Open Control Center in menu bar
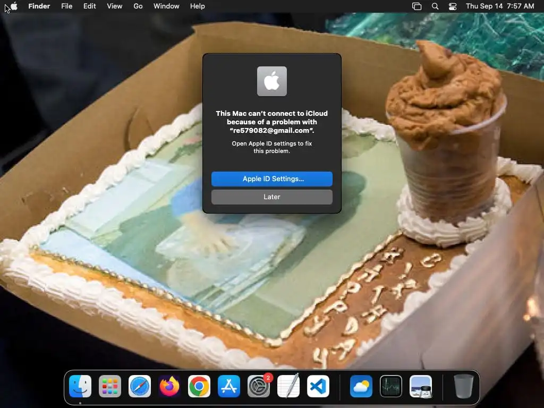 coord(453,6)
